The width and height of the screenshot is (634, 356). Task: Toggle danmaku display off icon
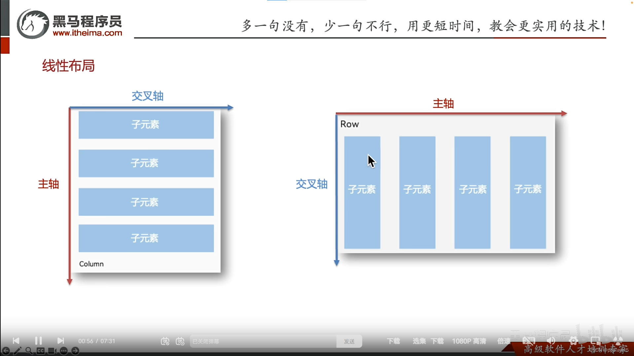coord(165,341)
